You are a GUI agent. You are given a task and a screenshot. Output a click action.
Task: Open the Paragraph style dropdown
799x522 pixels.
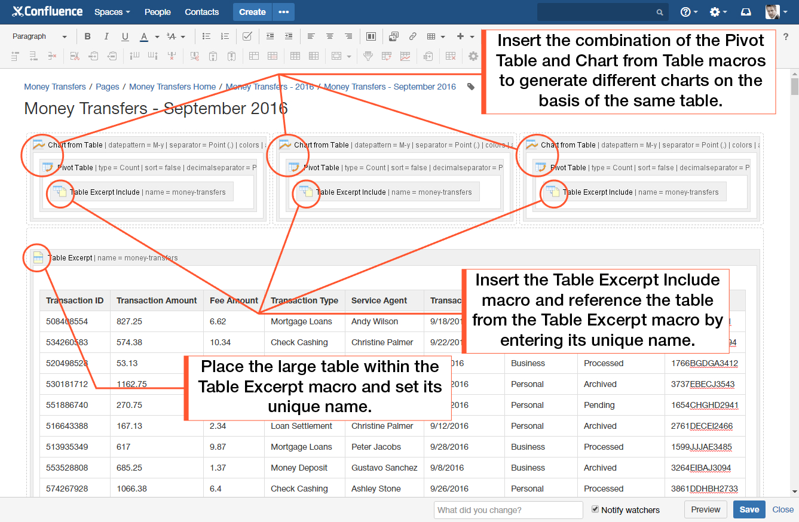click(x=37, y=36)
